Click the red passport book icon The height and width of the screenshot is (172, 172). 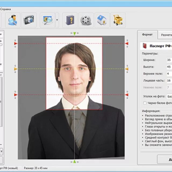(145, 46)
